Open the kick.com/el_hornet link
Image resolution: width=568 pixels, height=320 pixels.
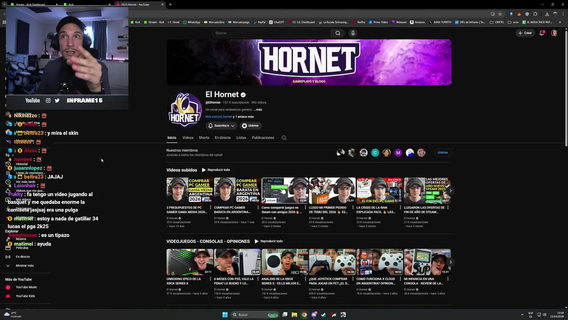click(219, 117)
